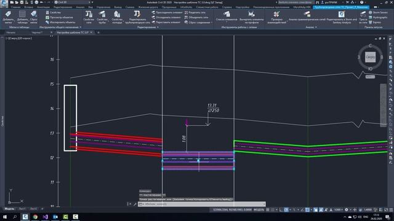Toggle МОДЕЛЬ model space button

259,210
